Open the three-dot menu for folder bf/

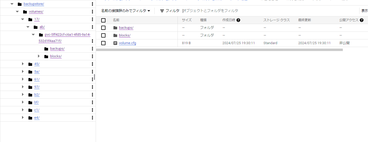[x=92, y=102]
